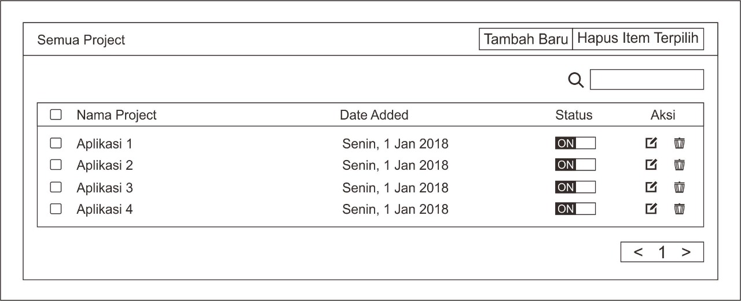Image resolution: width=741 pixels, height=301 pixels.
Task: Click the edit icon for Aplikasi 1
Action: (651, 143)
